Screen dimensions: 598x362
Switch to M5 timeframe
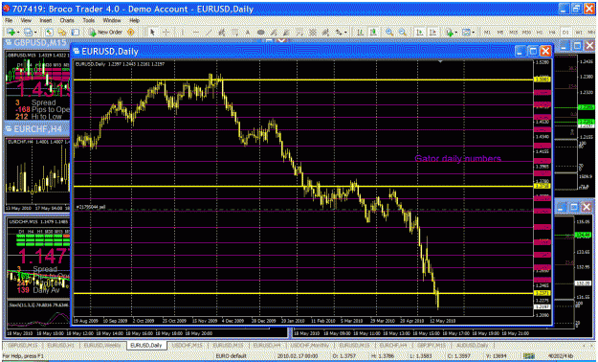pos(500,33)
